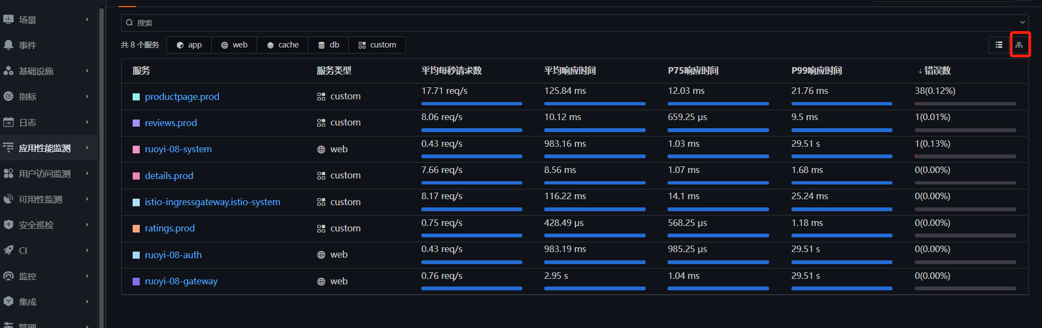Click the reviews.prod purple color swatch
This screenshot has height=328, width=1042.
(x=136, y=123)
